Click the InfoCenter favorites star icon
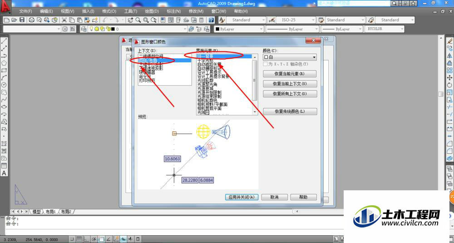 [414, 3]
